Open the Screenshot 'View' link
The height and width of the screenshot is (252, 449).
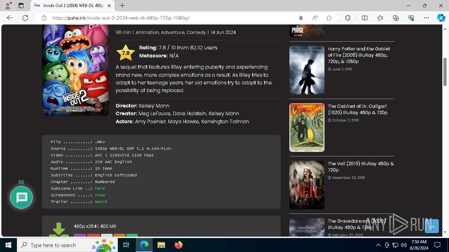100,195
